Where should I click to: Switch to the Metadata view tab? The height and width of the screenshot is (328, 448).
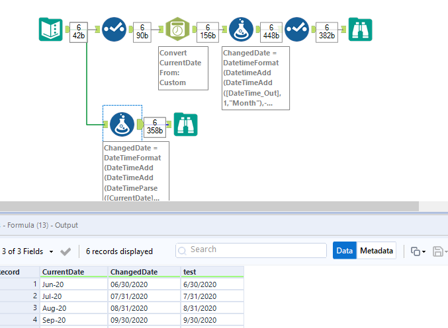377,251
